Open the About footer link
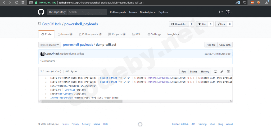This screenshot has height=129, width=271. pyautogui.click(x=229, y=124)
